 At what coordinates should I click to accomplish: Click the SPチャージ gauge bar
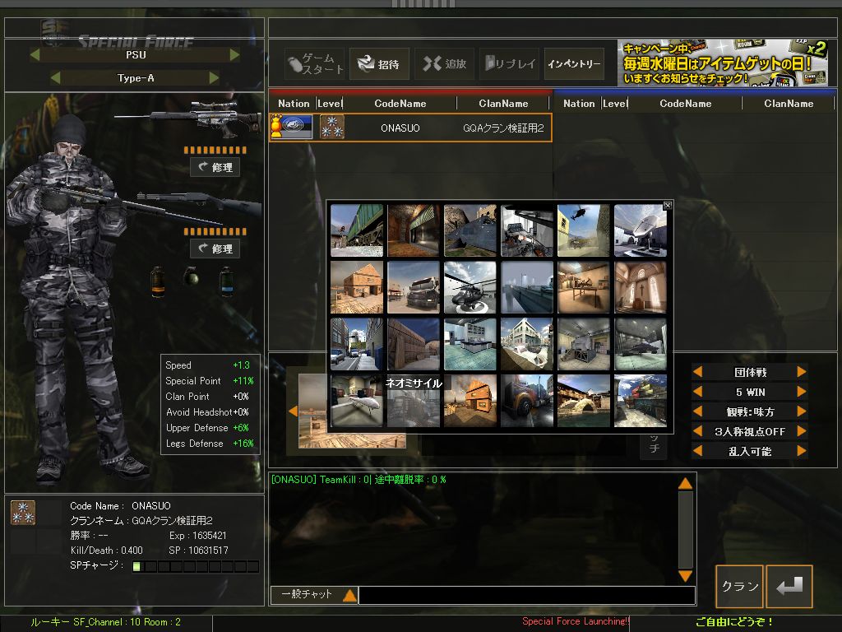(x=196, y=566)
